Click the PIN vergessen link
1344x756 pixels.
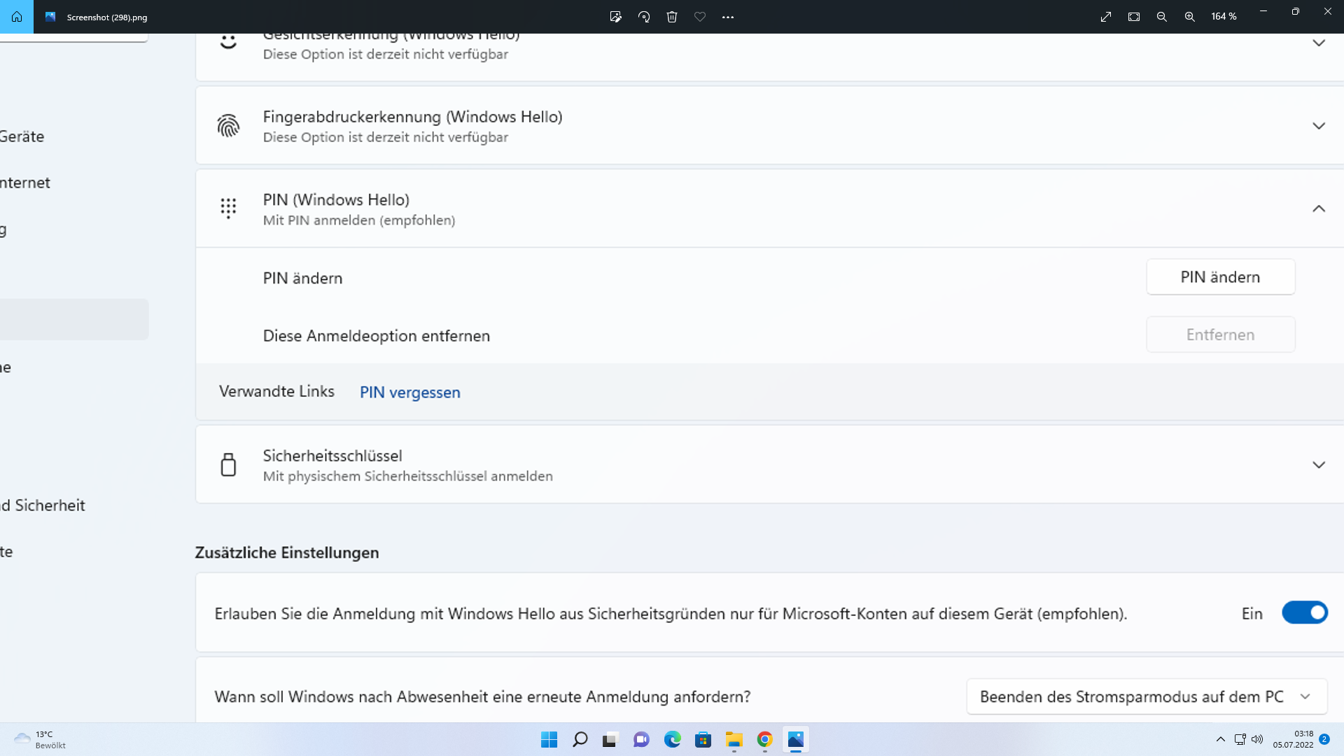click(x=409, y=393)
